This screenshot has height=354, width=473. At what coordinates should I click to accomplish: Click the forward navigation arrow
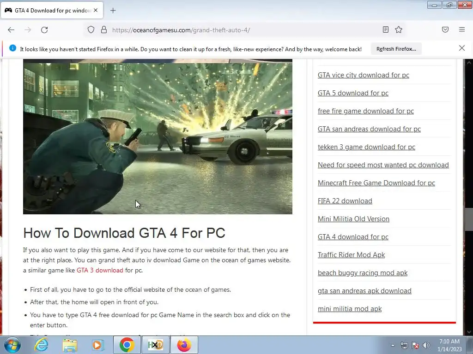[x=28, y=30]
